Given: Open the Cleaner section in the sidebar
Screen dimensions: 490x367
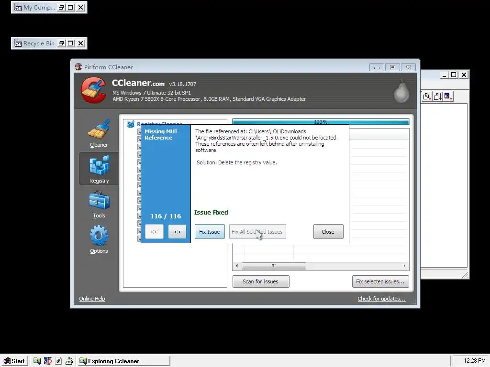Looking at the screenshot, I should point(99,133).
